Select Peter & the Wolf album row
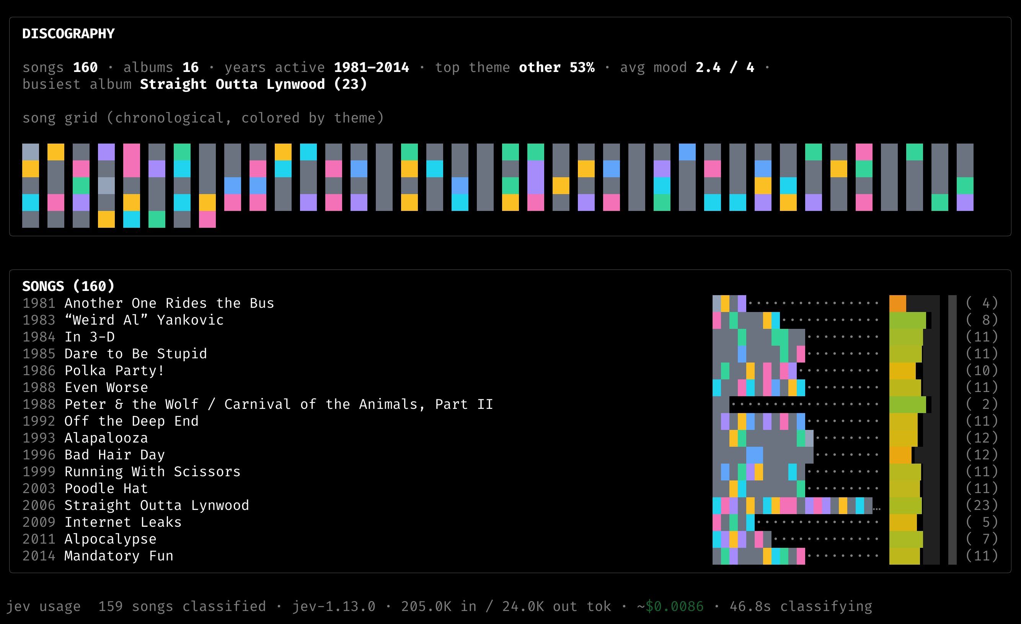Screen dimensions: 1021x624 coord(510,404)
